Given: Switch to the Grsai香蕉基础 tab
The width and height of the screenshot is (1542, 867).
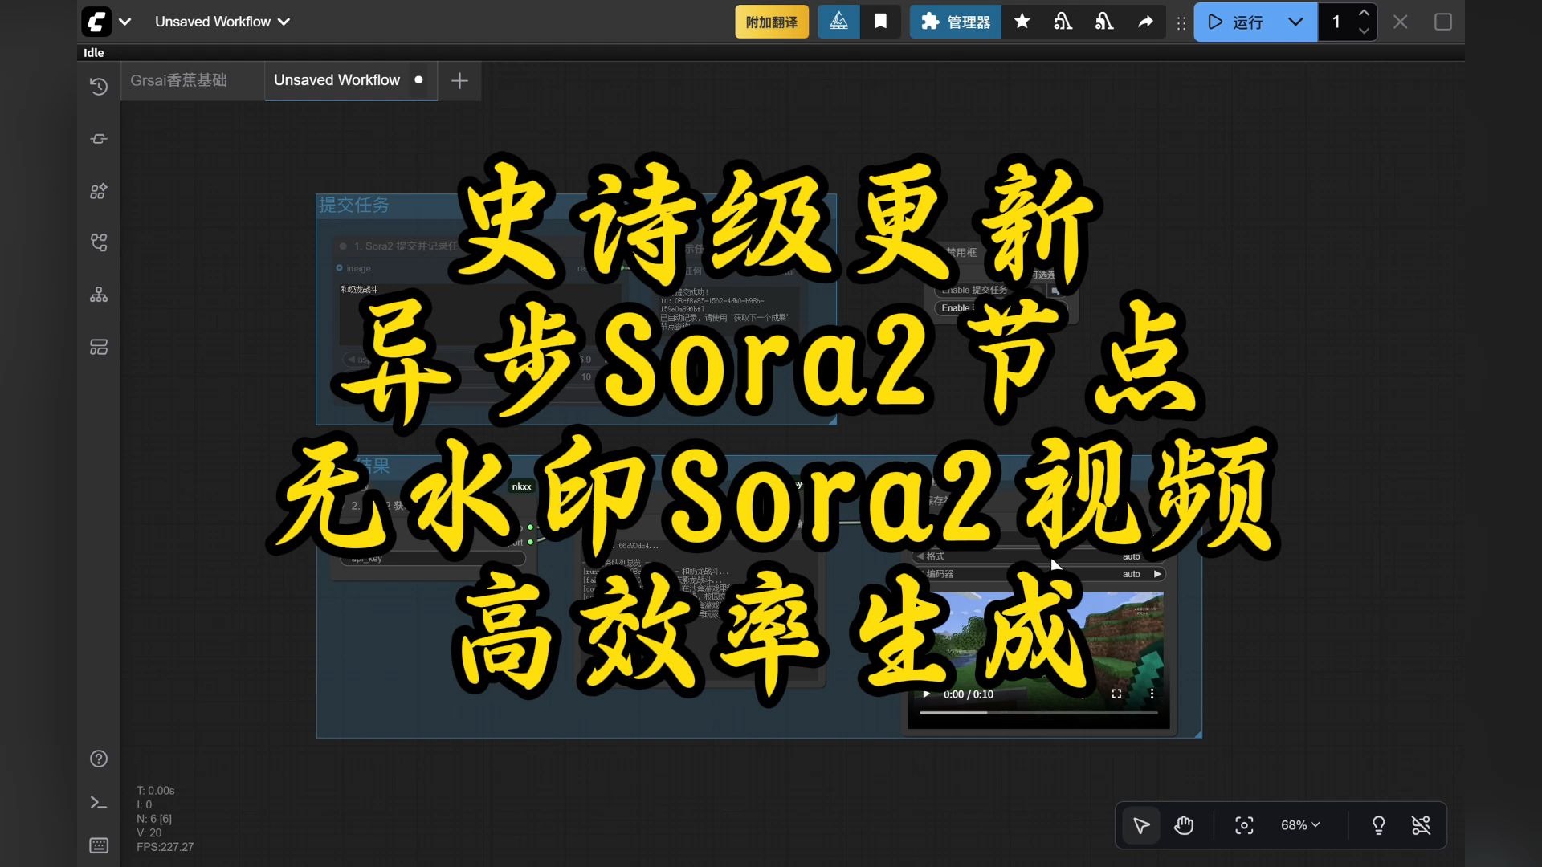Looking at the screenshot, I should point(179,80).
